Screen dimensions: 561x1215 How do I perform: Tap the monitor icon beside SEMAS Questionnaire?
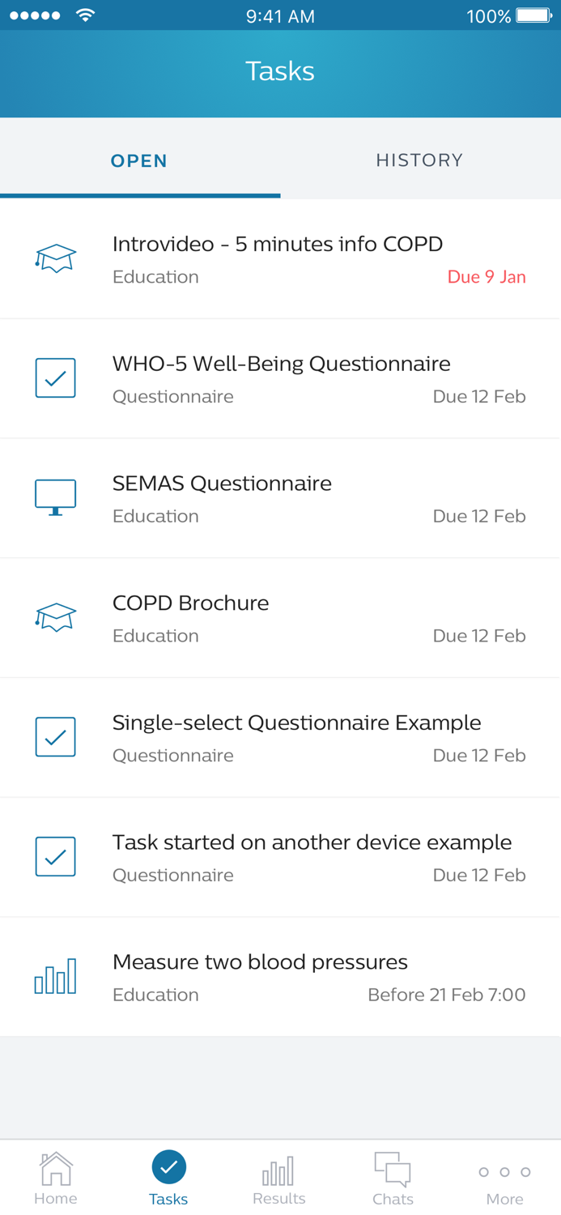[x=56, y=497]
